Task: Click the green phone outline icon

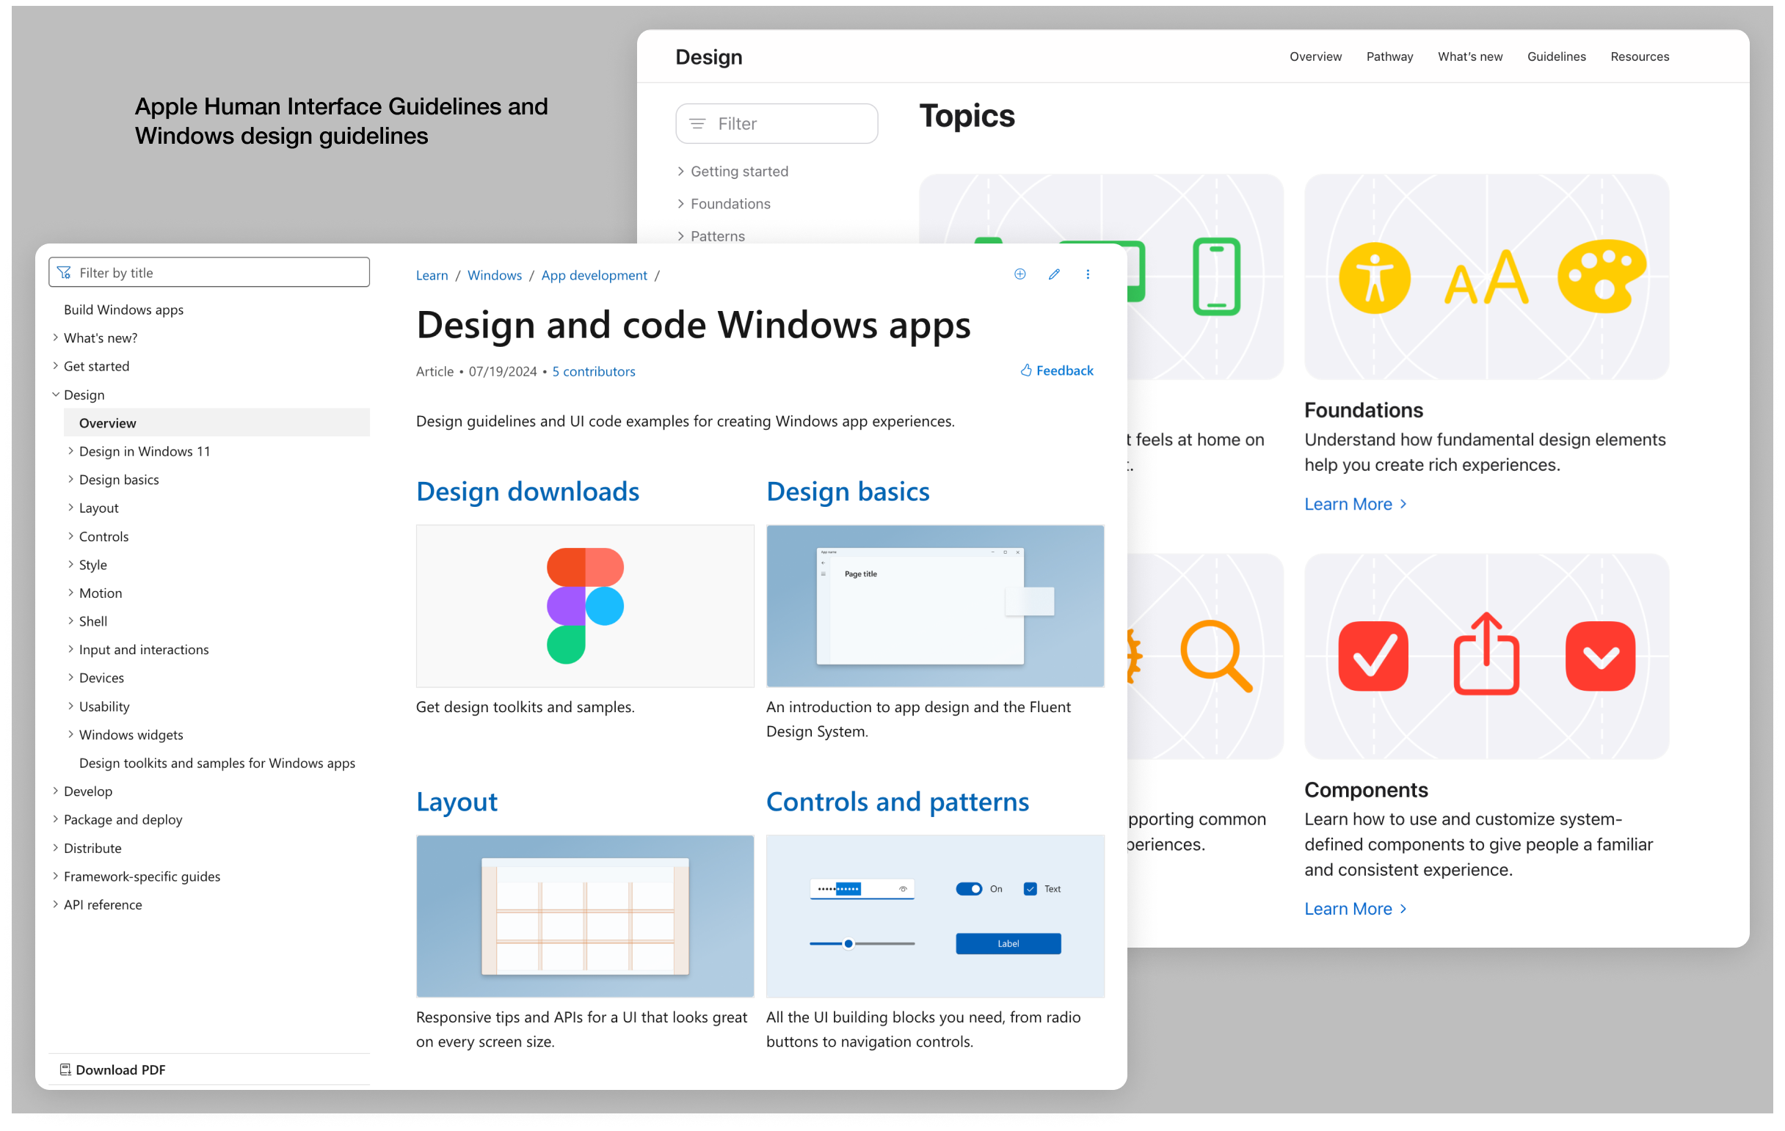Action: click(1216, 277)
